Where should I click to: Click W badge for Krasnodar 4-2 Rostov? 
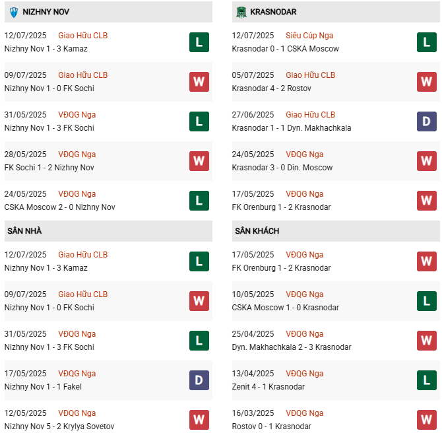coord(426,82)
